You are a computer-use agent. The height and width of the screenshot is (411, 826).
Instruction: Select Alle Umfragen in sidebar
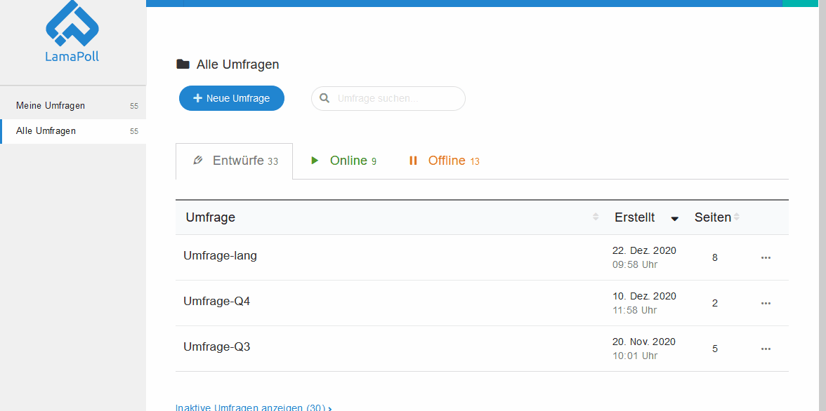(46, 131)
